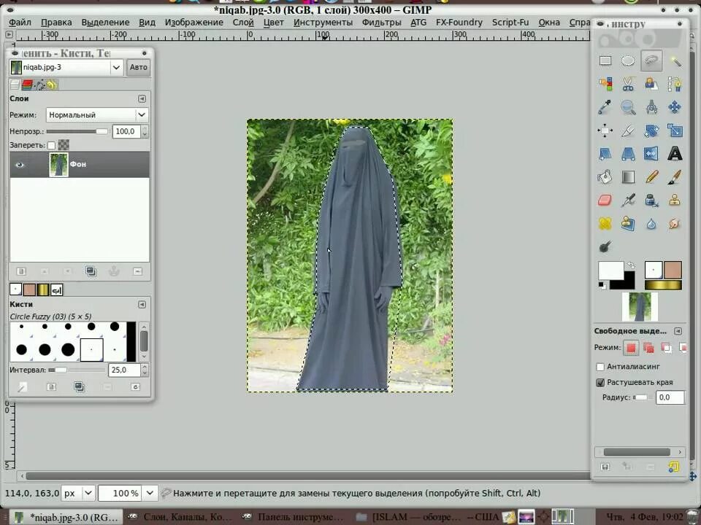Disable the Растушевать края checkbox
701x525 pixels.
600,383
